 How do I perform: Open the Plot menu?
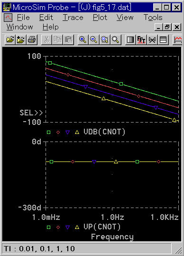(x=100, y=17)
